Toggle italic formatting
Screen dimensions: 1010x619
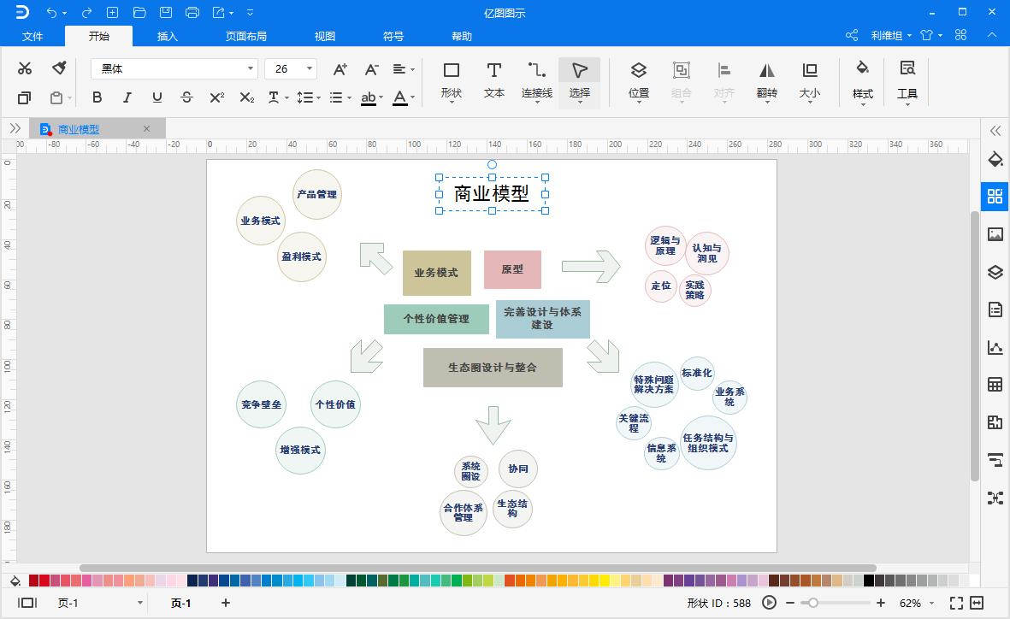[x=127, y=97]
